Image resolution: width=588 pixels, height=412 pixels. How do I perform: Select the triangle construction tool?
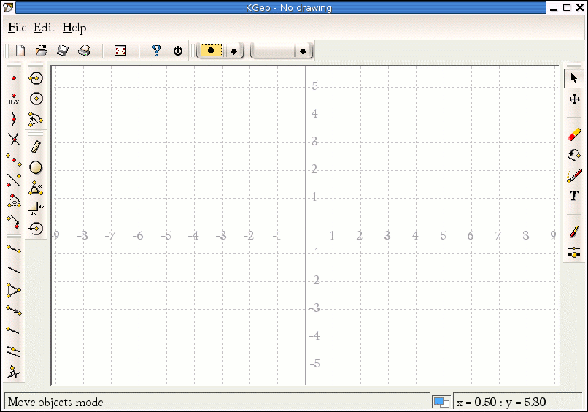coord(14,290)
